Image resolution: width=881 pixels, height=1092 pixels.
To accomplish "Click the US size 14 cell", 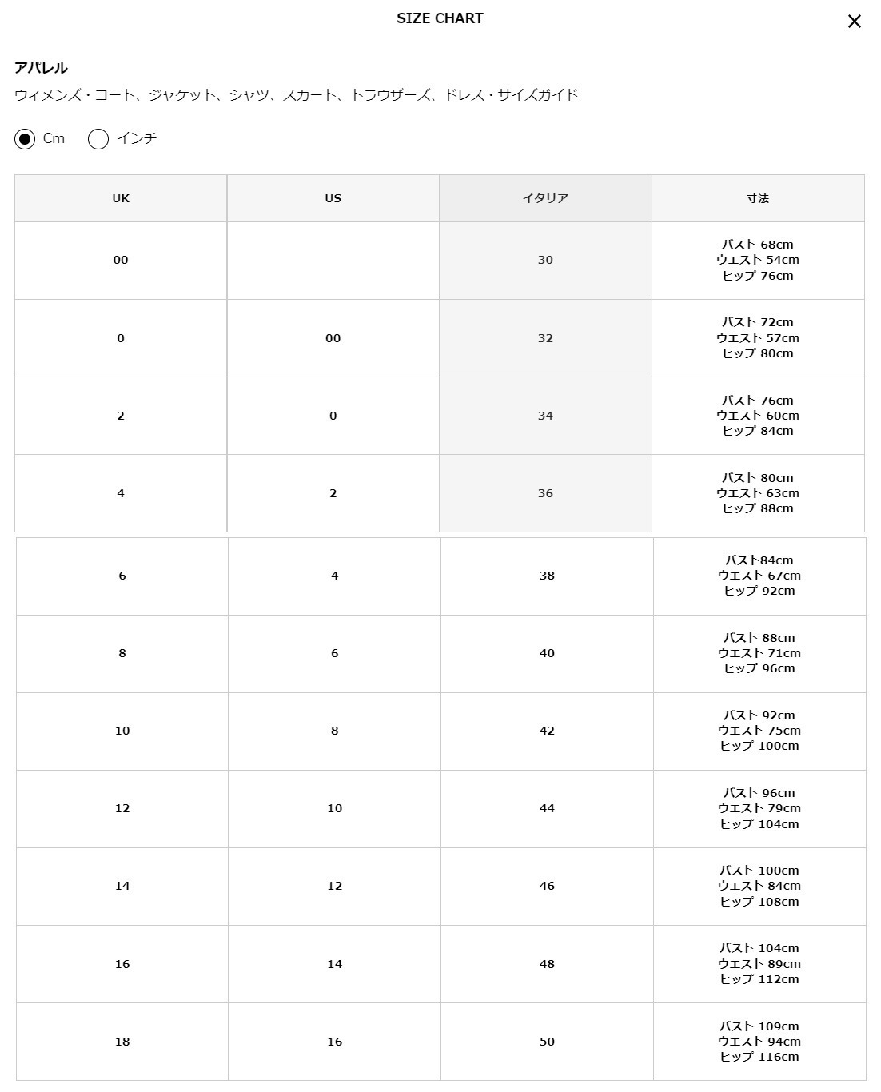I will [x=335, y=964].
